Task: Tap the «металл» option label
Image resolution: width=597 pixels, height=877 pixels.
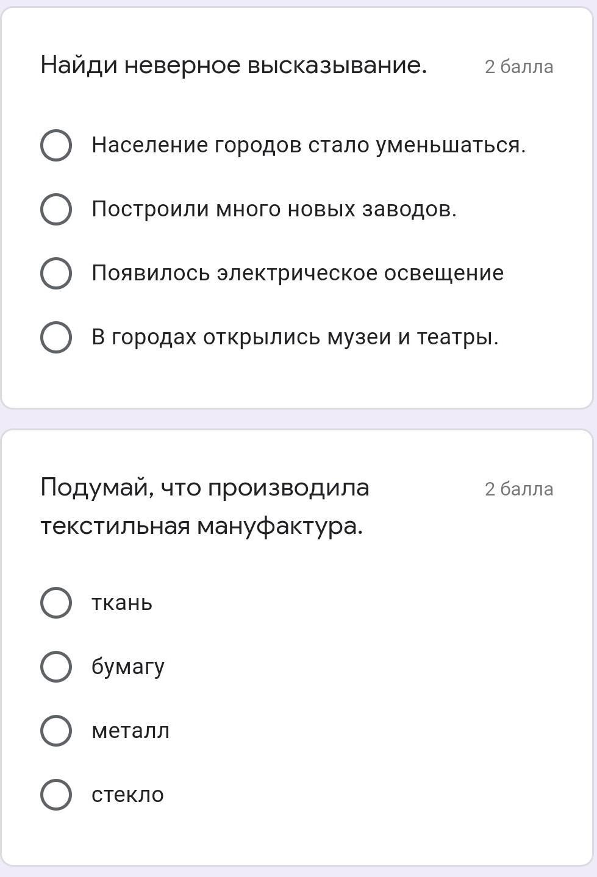Action: (x=130, y=731)
